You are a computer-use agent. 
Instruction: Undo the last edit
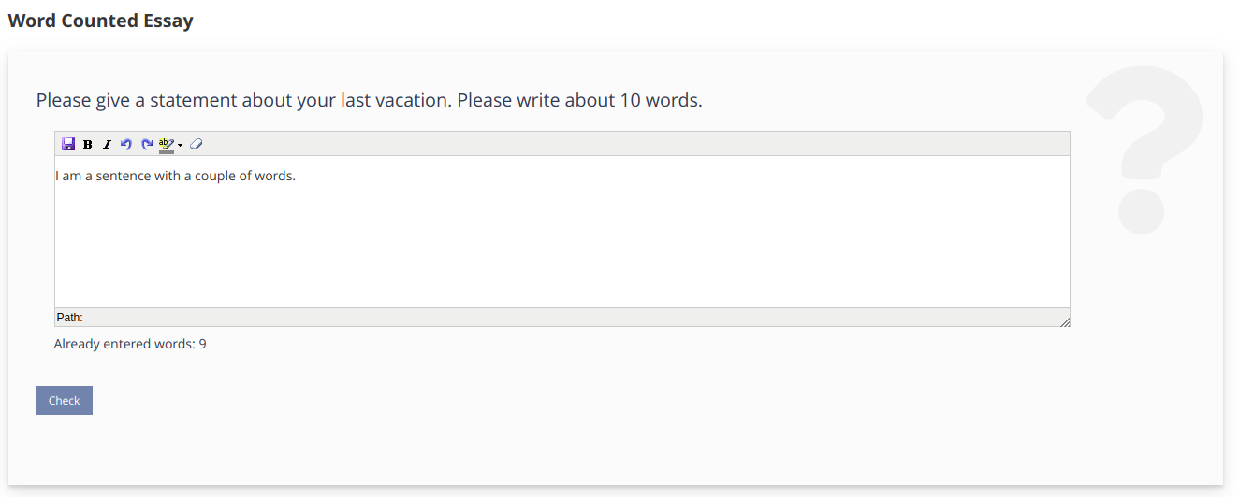point(126,144)
